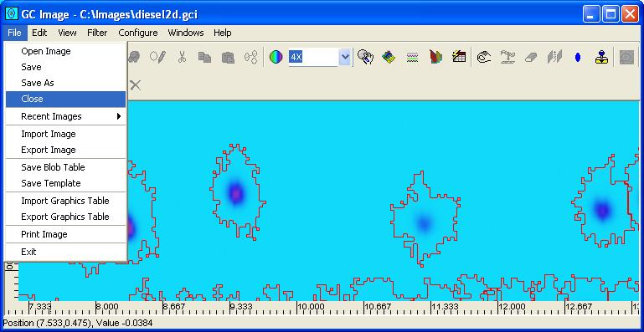The height and width of the screenshot is (332, 644).
Task: Open the blob table icon with lightning
Action: pos(459,57)
